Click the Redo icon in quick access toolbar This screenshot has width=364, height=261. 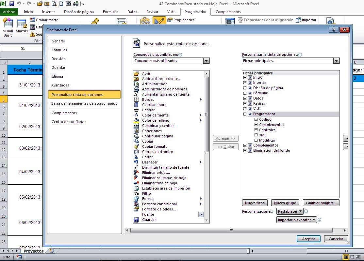29,4
